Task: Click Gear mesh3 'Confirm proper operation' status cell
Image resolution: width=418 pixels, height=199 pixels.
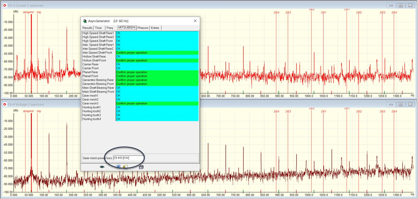Action: tap(157, 103)
